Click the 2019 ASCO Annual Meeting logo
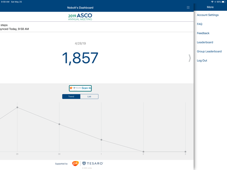This screenshot has height=170, width=227. click(80, 17)
